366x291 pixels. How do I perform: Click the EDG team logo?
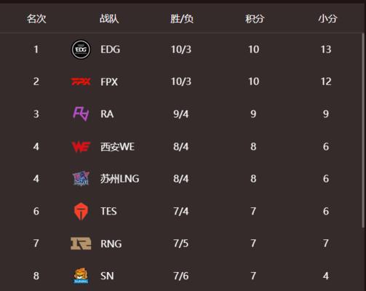click(81, 49)
